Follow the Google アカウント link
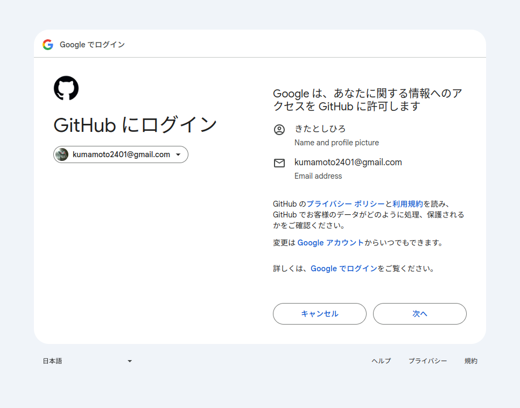520x408 pixels. [331, 243]
